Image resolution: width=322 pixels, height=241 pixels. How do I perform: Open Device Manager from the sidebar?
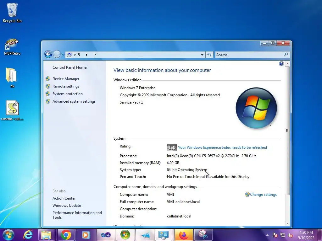pyautogui.click(x=66, y=79)
